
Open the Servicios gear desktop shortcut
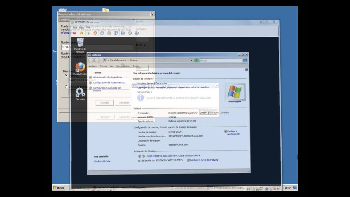80,94
